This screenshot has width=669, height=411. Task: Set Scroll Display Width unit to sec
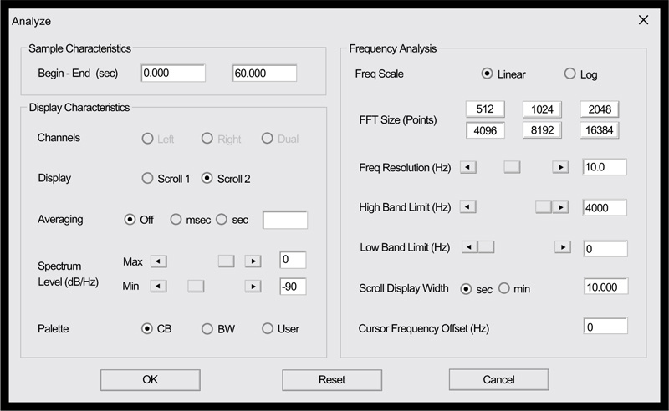pos(466,289)
